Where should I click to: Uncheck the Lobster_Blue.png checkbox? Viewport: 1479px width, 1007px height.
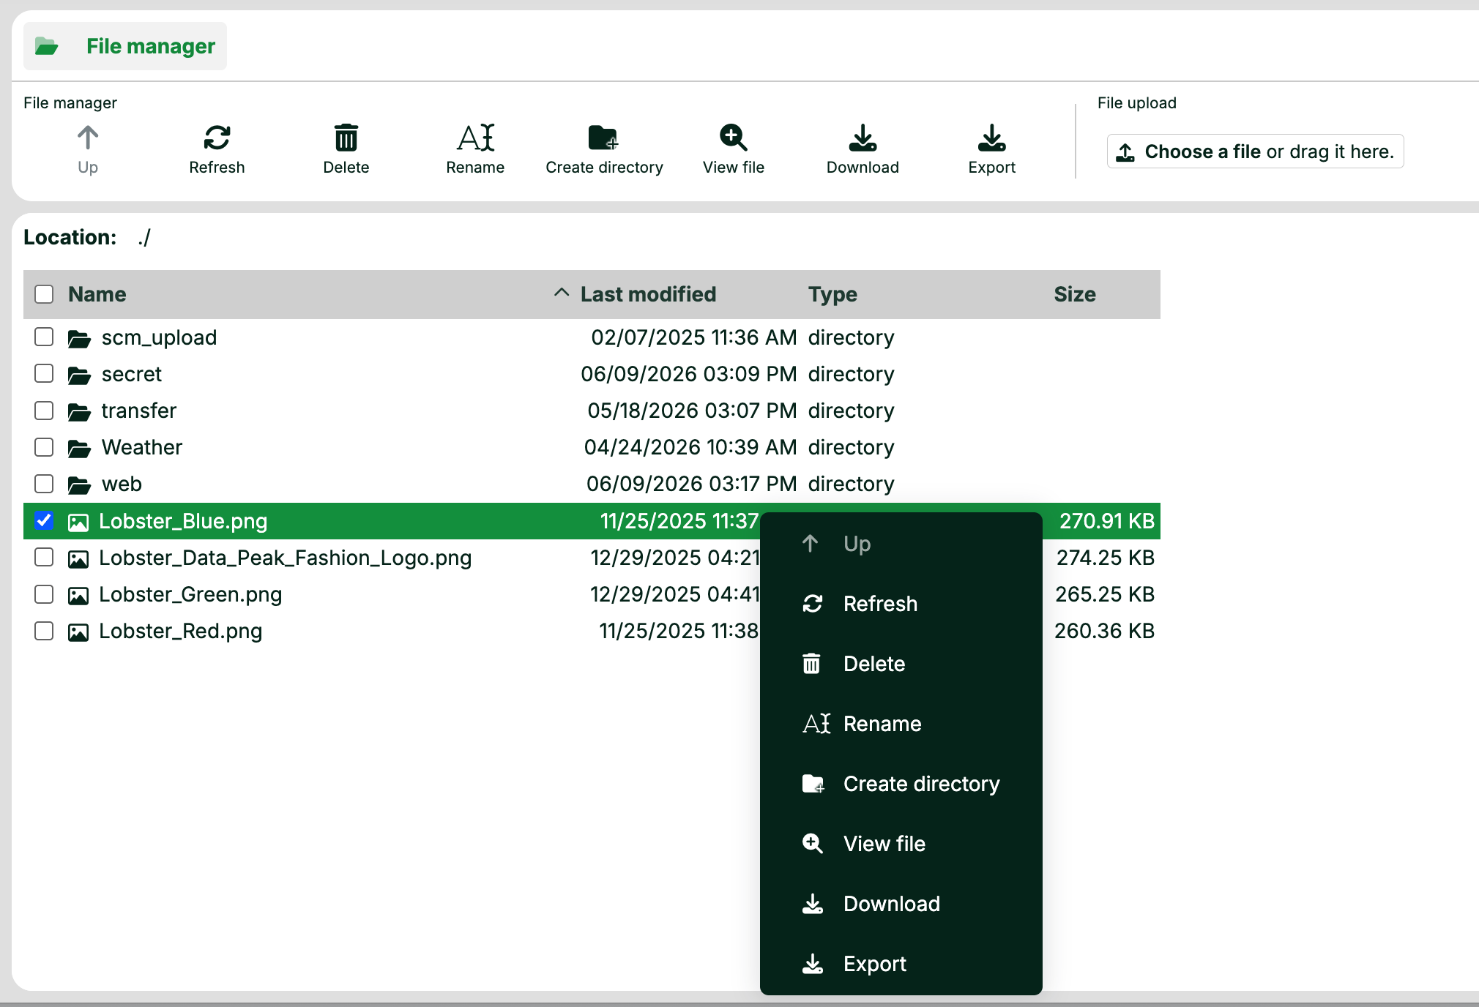click(44, 520)
